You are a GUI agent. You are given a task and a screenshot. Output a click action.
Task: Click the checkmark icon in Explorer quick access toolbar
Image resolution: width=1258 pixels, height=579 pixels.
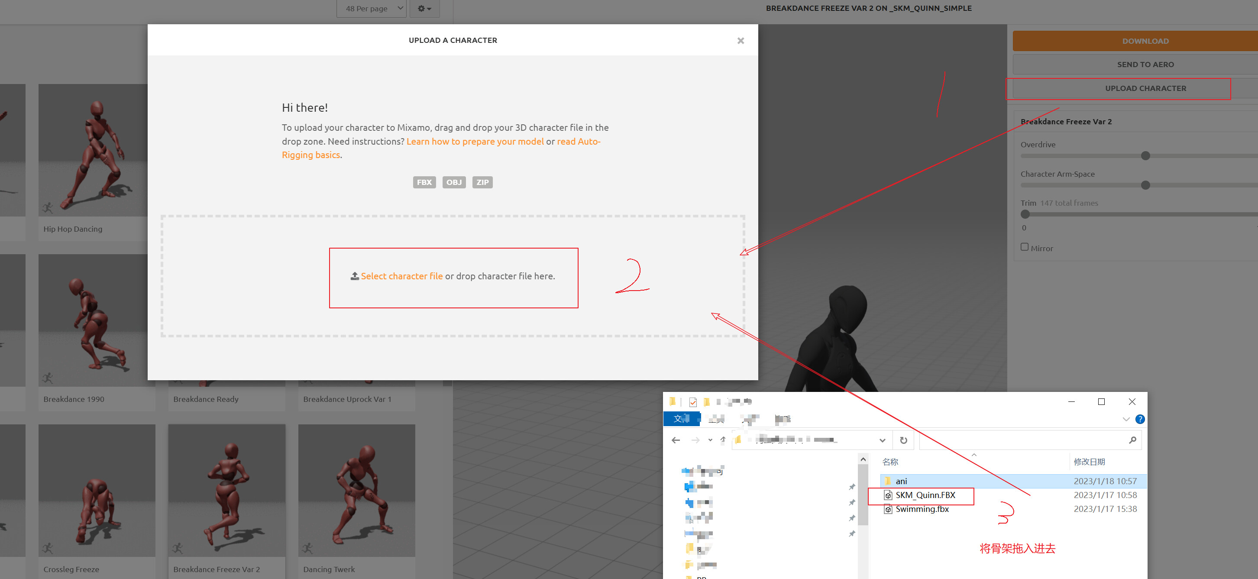(693, 402)
